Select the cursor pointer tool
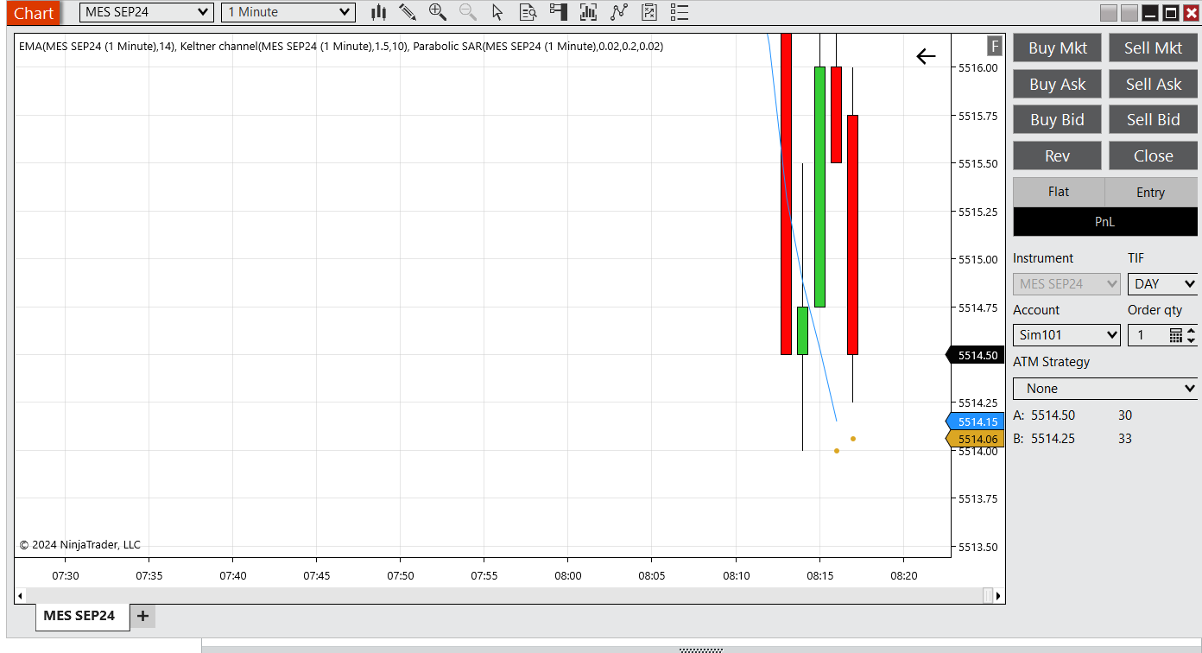 [497, 12]
